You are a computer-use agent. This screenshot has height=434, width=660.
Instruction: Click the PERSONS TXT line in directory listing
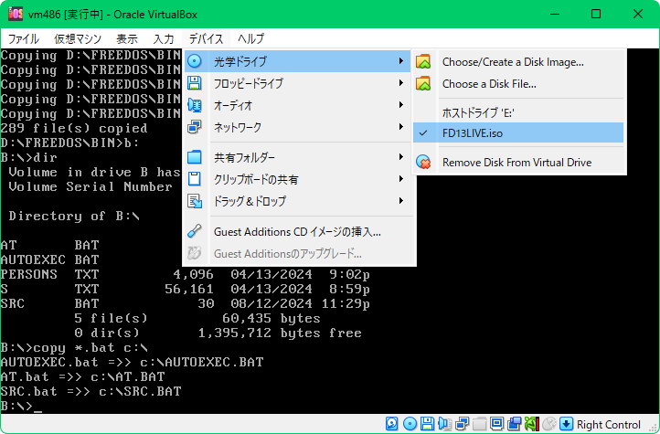pos(186,274)
